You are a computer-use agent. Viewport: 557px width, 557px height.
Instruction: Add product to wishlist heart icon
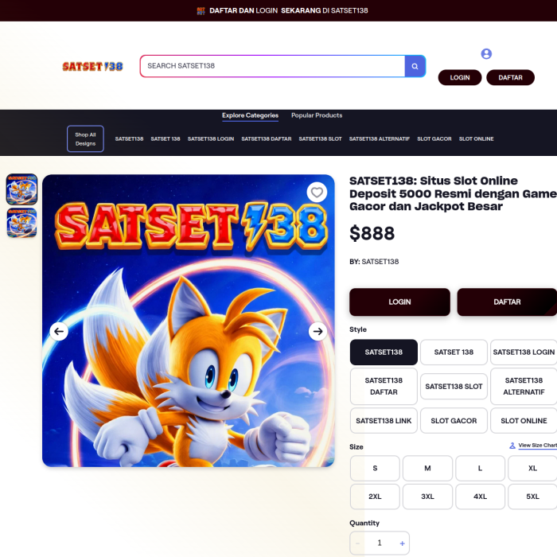click(317, 193)
